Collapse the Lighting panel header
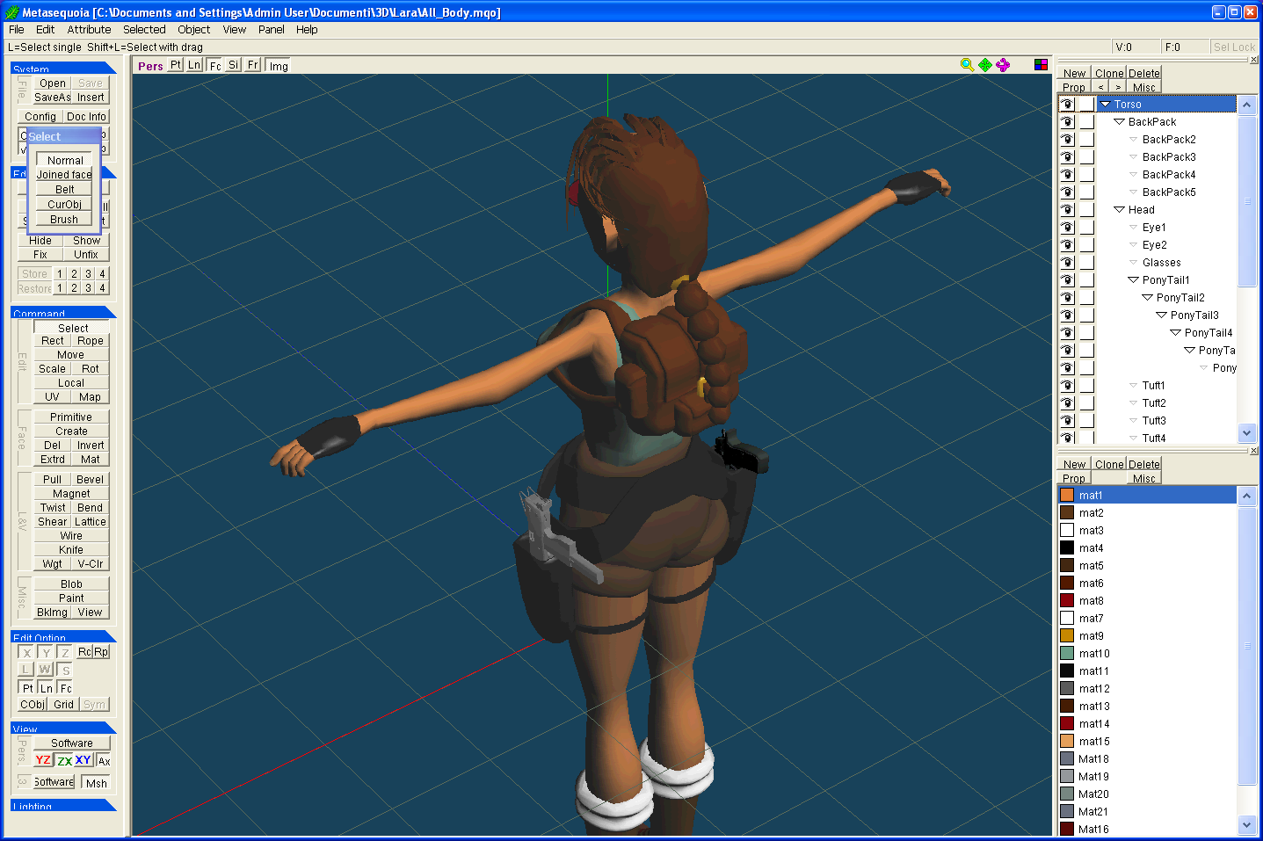1263x841 pixels. [x=63, y=805]
